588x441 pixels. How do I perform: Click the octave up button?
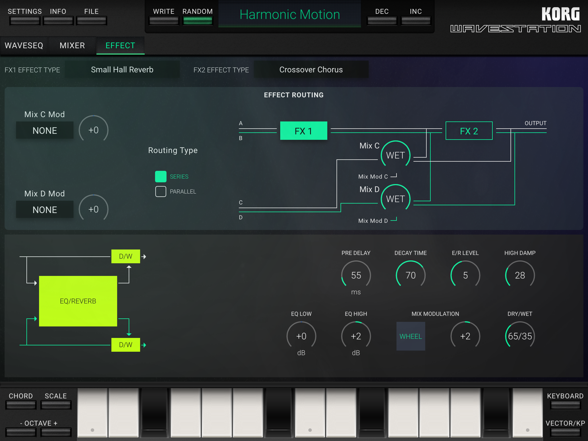(x=56, y=432)
